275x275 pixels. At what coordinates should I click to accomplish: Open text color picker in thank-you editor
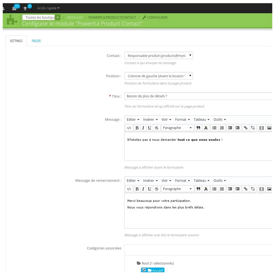206,189
